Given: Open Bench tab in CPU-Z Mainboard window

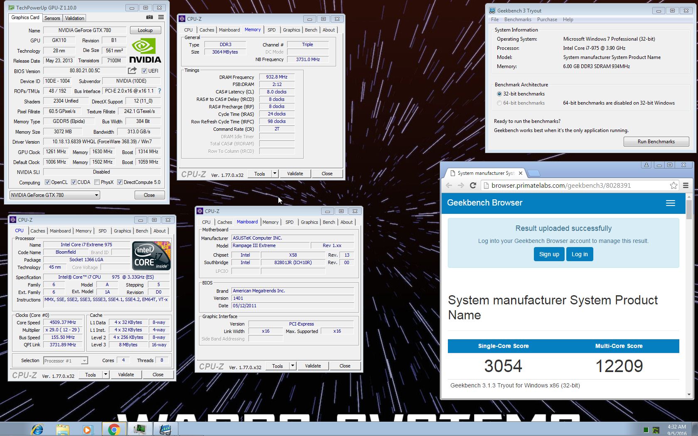Looking at the screenshot, I should (329, 222).
